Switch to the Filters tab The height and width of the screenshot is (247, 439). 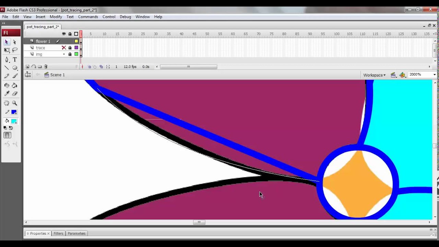click(x=58, y=233)
